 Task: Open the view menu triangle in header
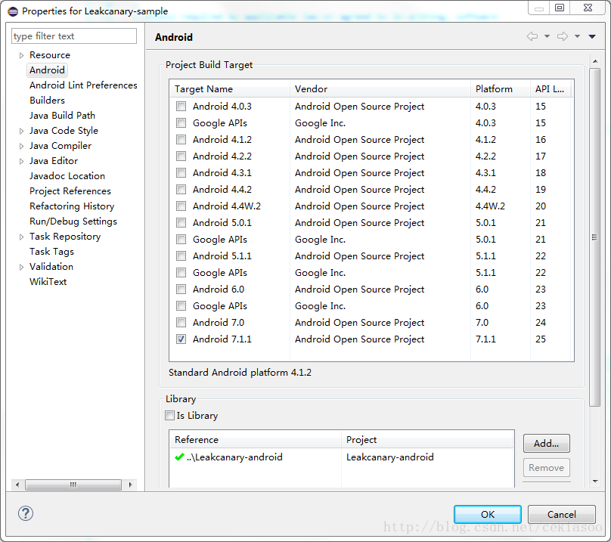pos(592,36)
